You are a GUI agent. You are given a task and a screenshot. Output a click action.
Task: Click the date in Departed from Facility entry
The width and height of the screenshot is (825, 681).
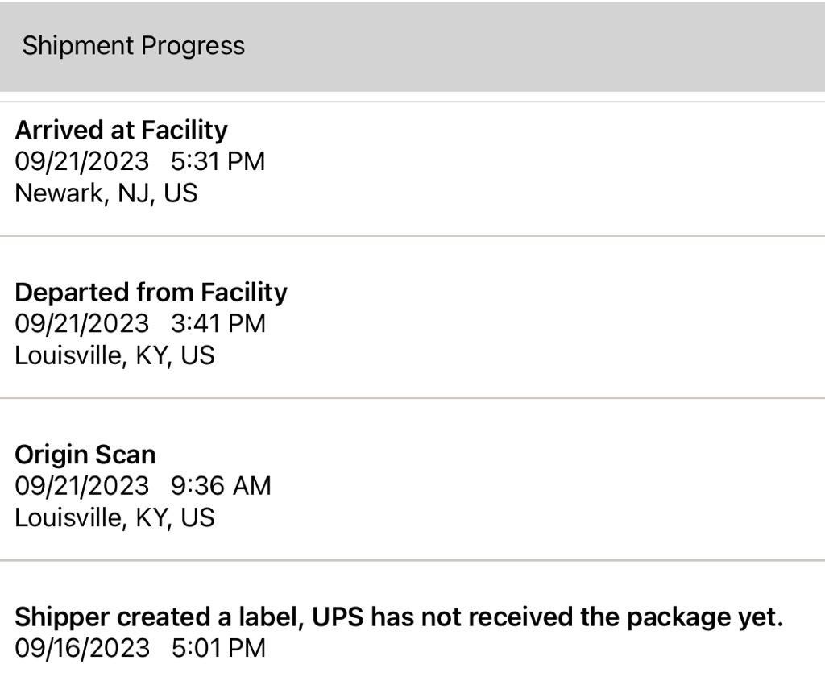click(x=82, y=323)
